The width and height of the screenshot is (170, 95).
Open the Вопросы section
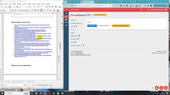pyautogui.click(x=73, y=30)
